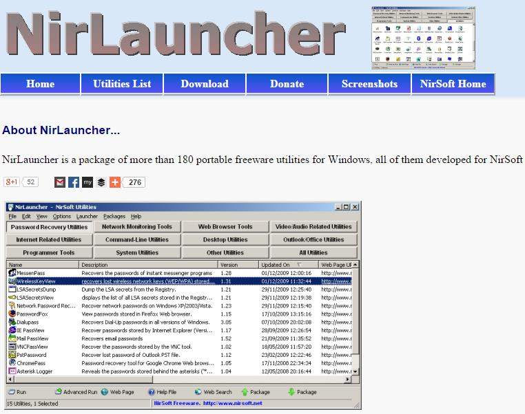
Task: Click the down-arrow Package toolbar button
Action: (302, 392)
